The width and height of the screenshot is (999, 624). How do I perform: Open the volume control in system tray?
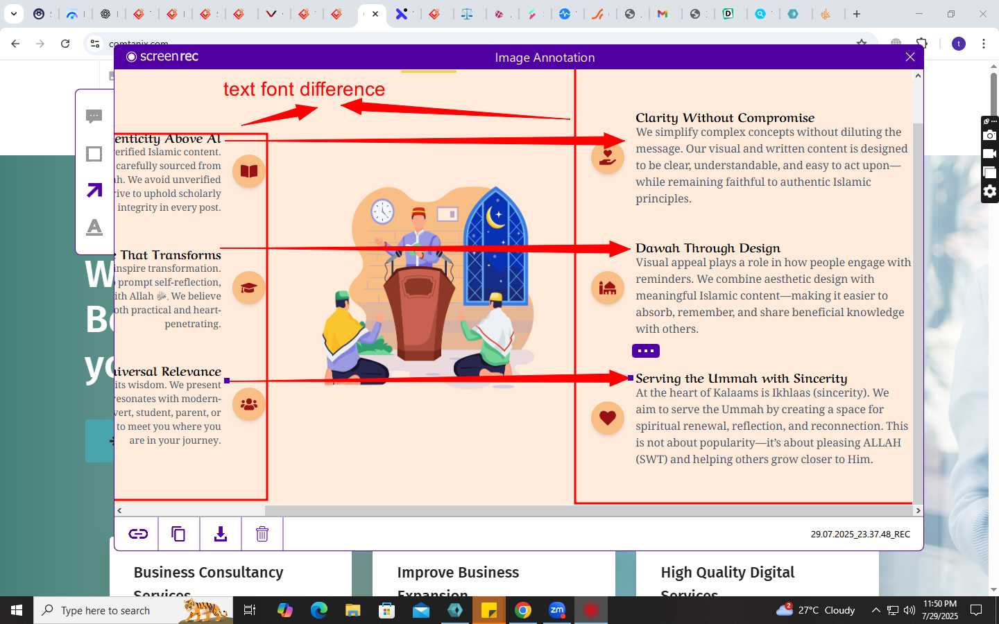tap(910, 610)
